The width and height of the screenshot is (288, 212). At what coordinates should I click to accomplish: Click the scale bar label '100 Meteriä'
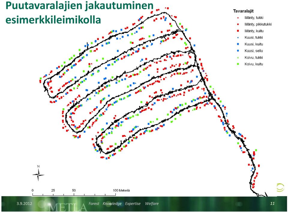tap(121, 190)
